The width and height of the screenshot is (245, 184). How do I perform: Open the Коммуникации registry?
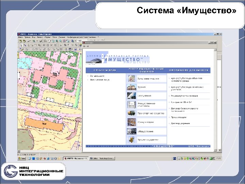tap(146, 122)
